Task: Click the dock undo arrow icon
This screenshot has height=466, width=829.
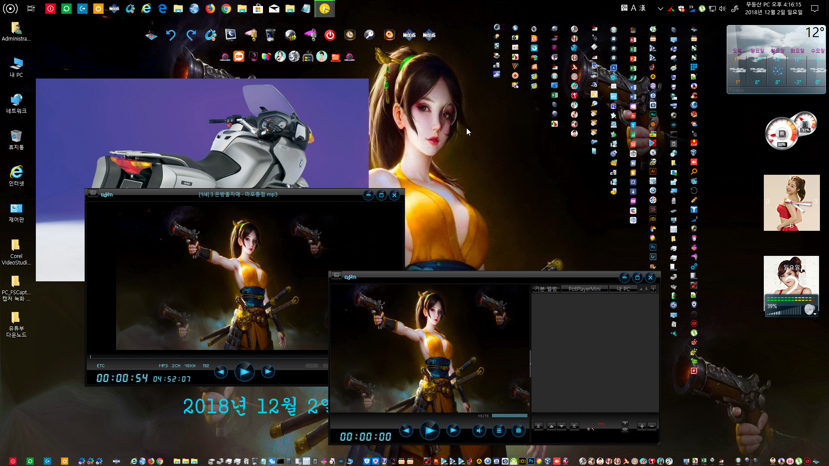Action: coord(171,35)
